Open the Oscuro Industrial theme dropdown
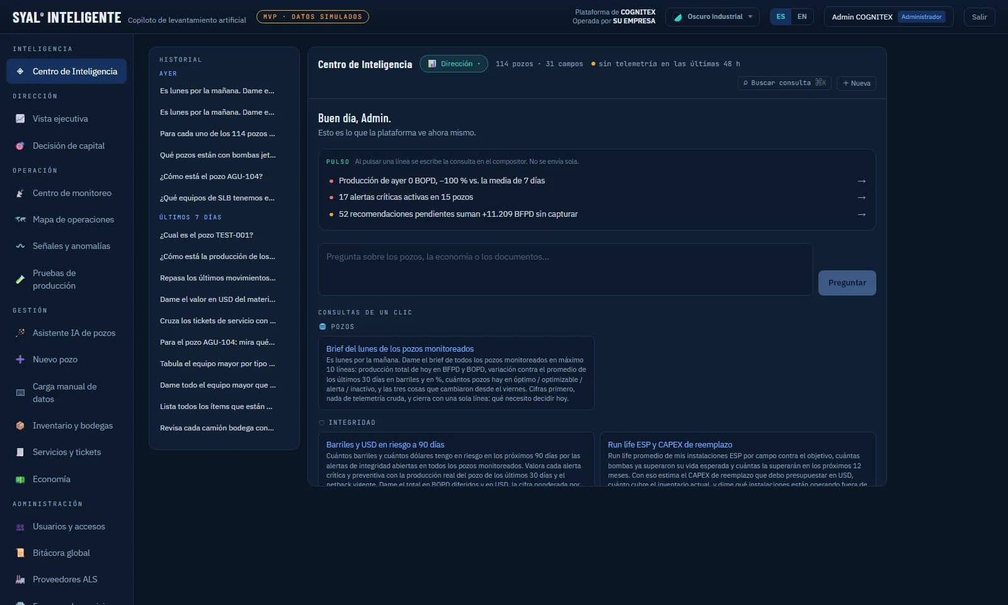 [x=713, y=17]
